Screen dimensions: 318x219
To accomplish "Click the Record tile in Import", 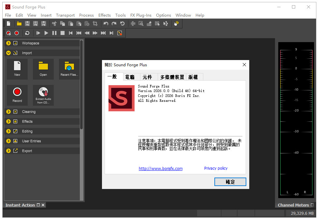I will (x=17, y=95).
